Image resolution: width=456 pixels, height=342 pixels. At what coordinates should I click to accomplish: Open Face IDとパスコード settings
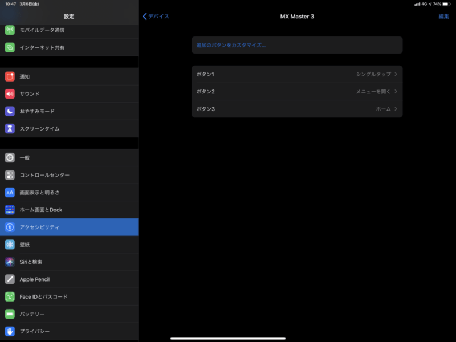[x=69, y=296]
